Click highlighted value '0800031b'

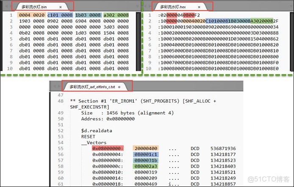click(x=146, y=160)
